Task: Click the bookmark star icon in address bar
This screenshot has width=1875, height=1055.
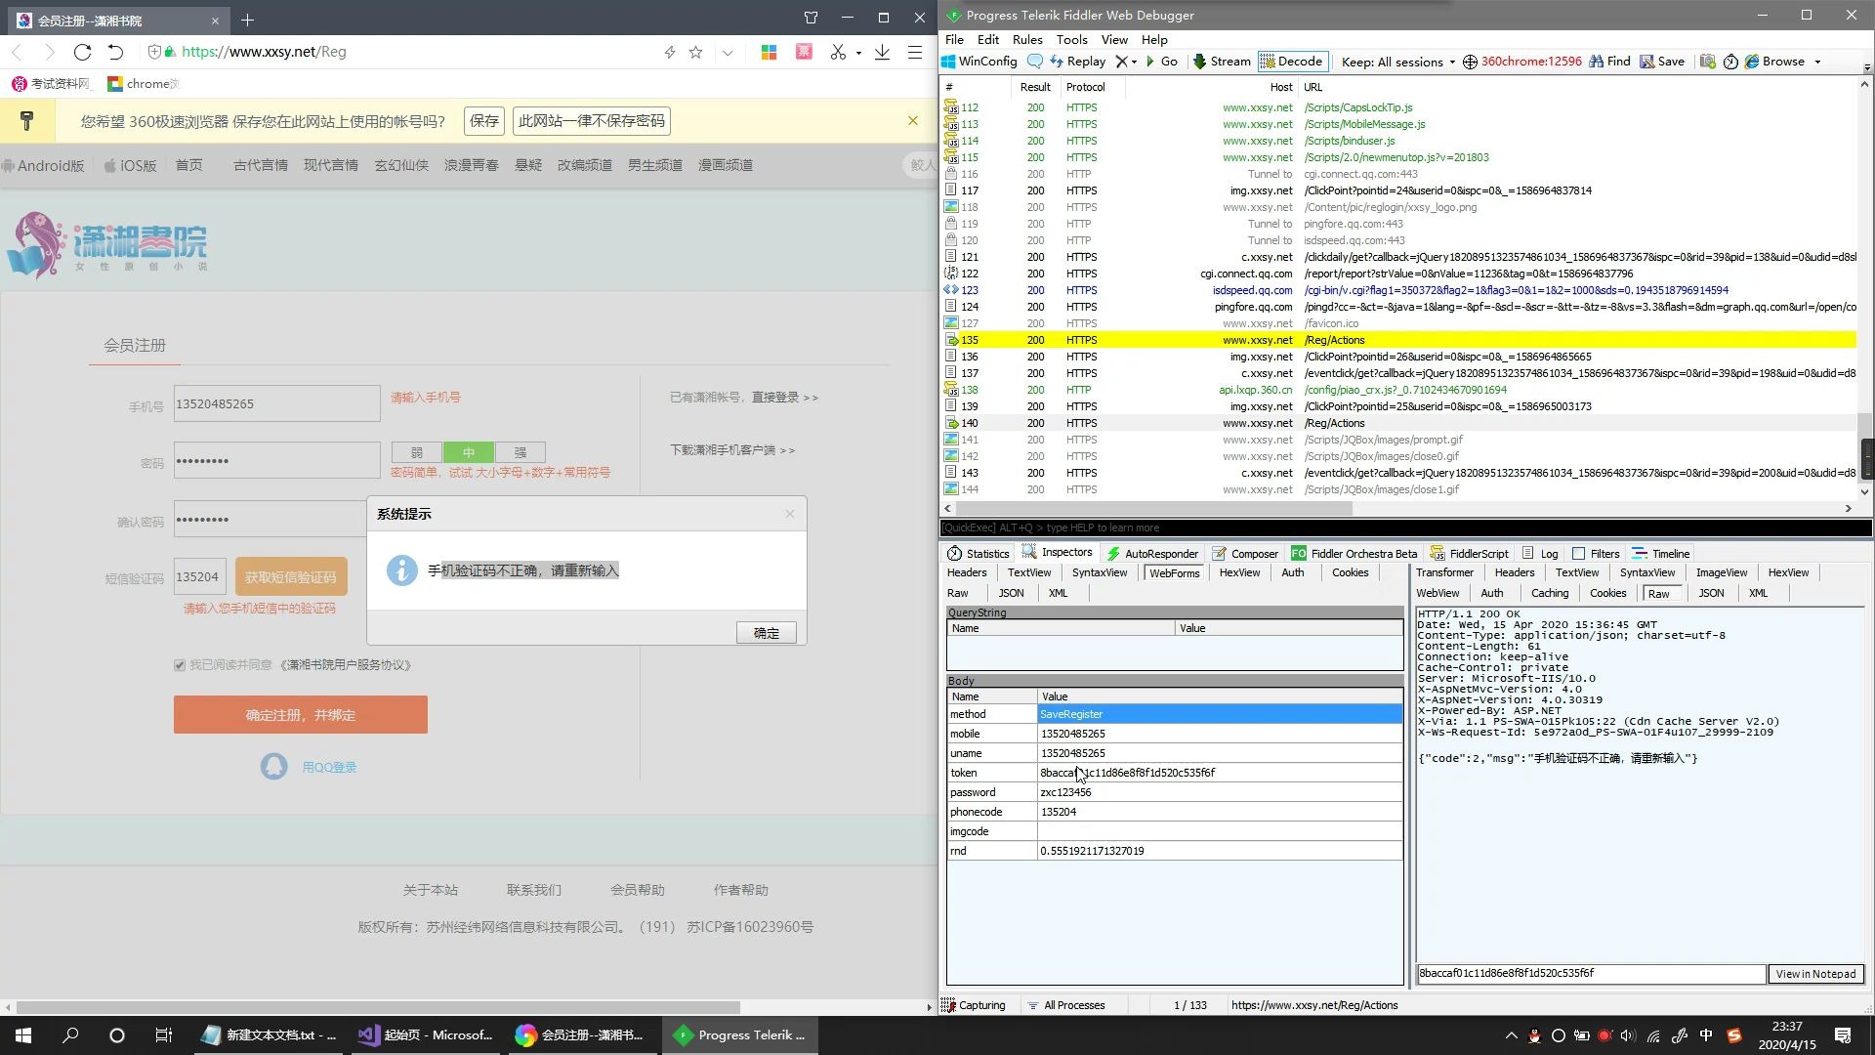Action: [695, 53]
